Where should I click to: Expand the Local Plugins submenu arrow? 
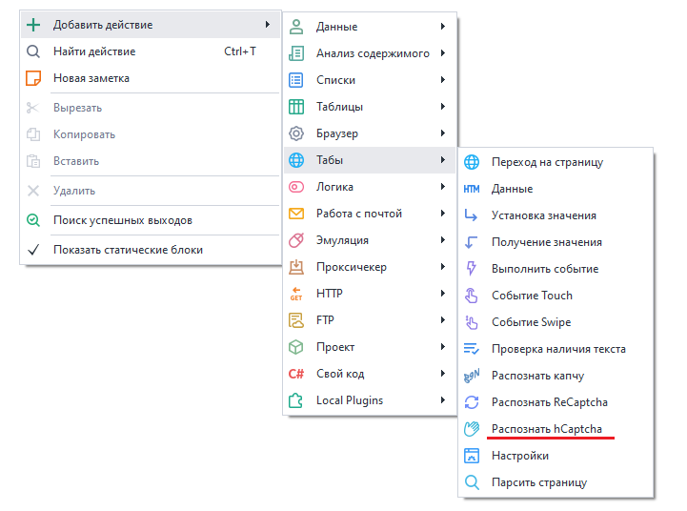443,400
